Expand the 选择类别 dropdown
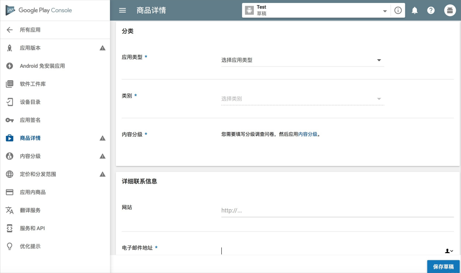This screenshot has height=273, width=461. (302, 99)
